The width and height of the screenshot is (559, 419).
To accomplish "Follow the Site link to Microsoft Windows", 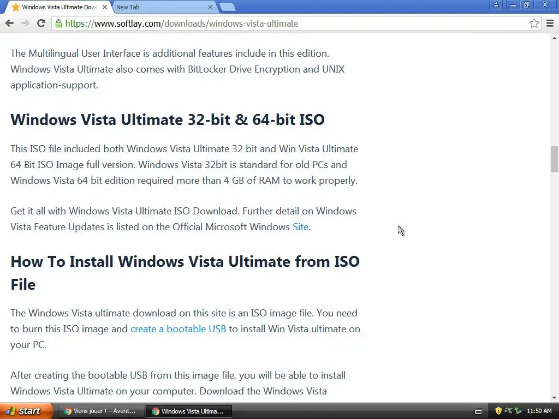I will (301, 227).
